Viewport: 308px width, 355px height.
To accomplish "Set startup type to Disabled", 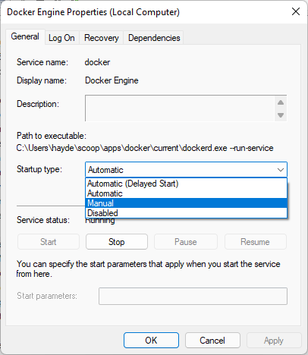I will coord(186,213).
